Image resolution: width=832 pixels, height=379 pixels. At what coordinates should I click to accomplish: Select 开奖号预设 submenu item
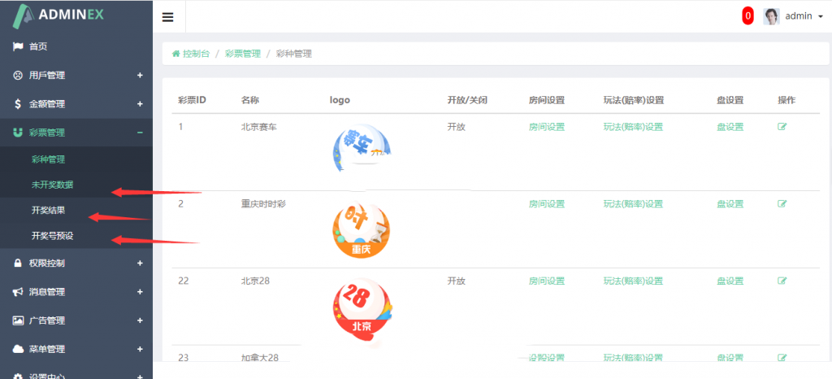pos(53,236)
